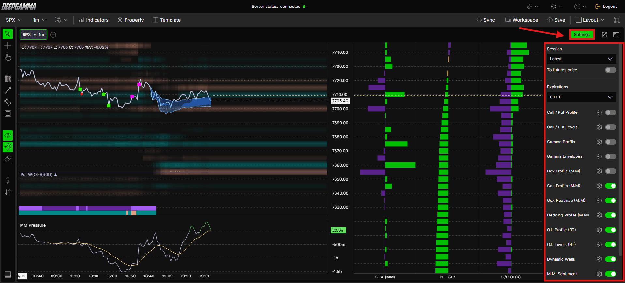The height and width of the screenshot is (283, 625).
Task: Pick the multi-point path drawing tool
Action: (8, 102)
